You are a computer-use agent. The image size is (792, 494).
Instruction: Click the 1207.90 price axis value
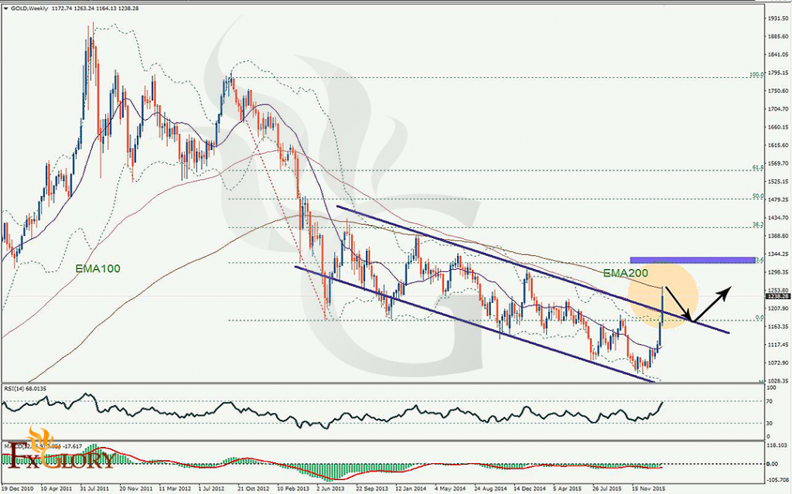click(778, 308)
